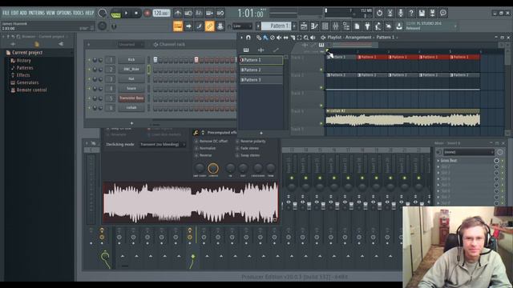This screenshot has width=513, height=288.
Task: Toggle the loop recording icon
Action: [220, 14]
